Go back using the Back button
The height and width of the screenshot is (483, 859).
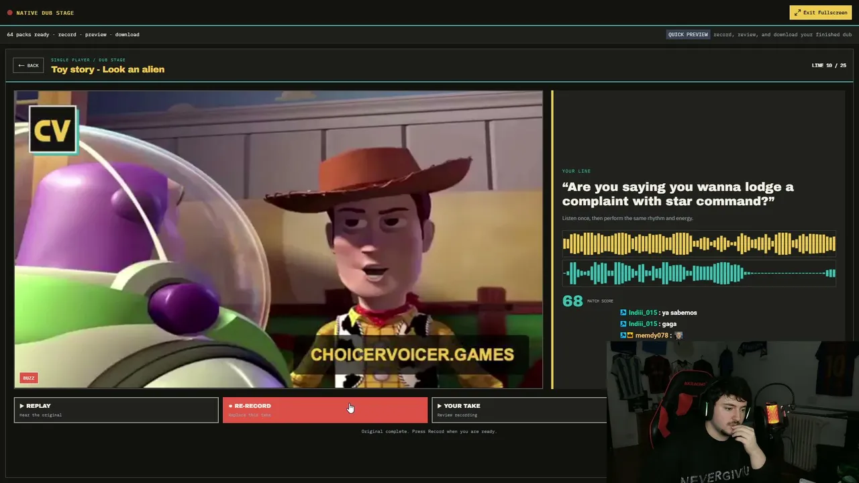click(x=28, y=66)
